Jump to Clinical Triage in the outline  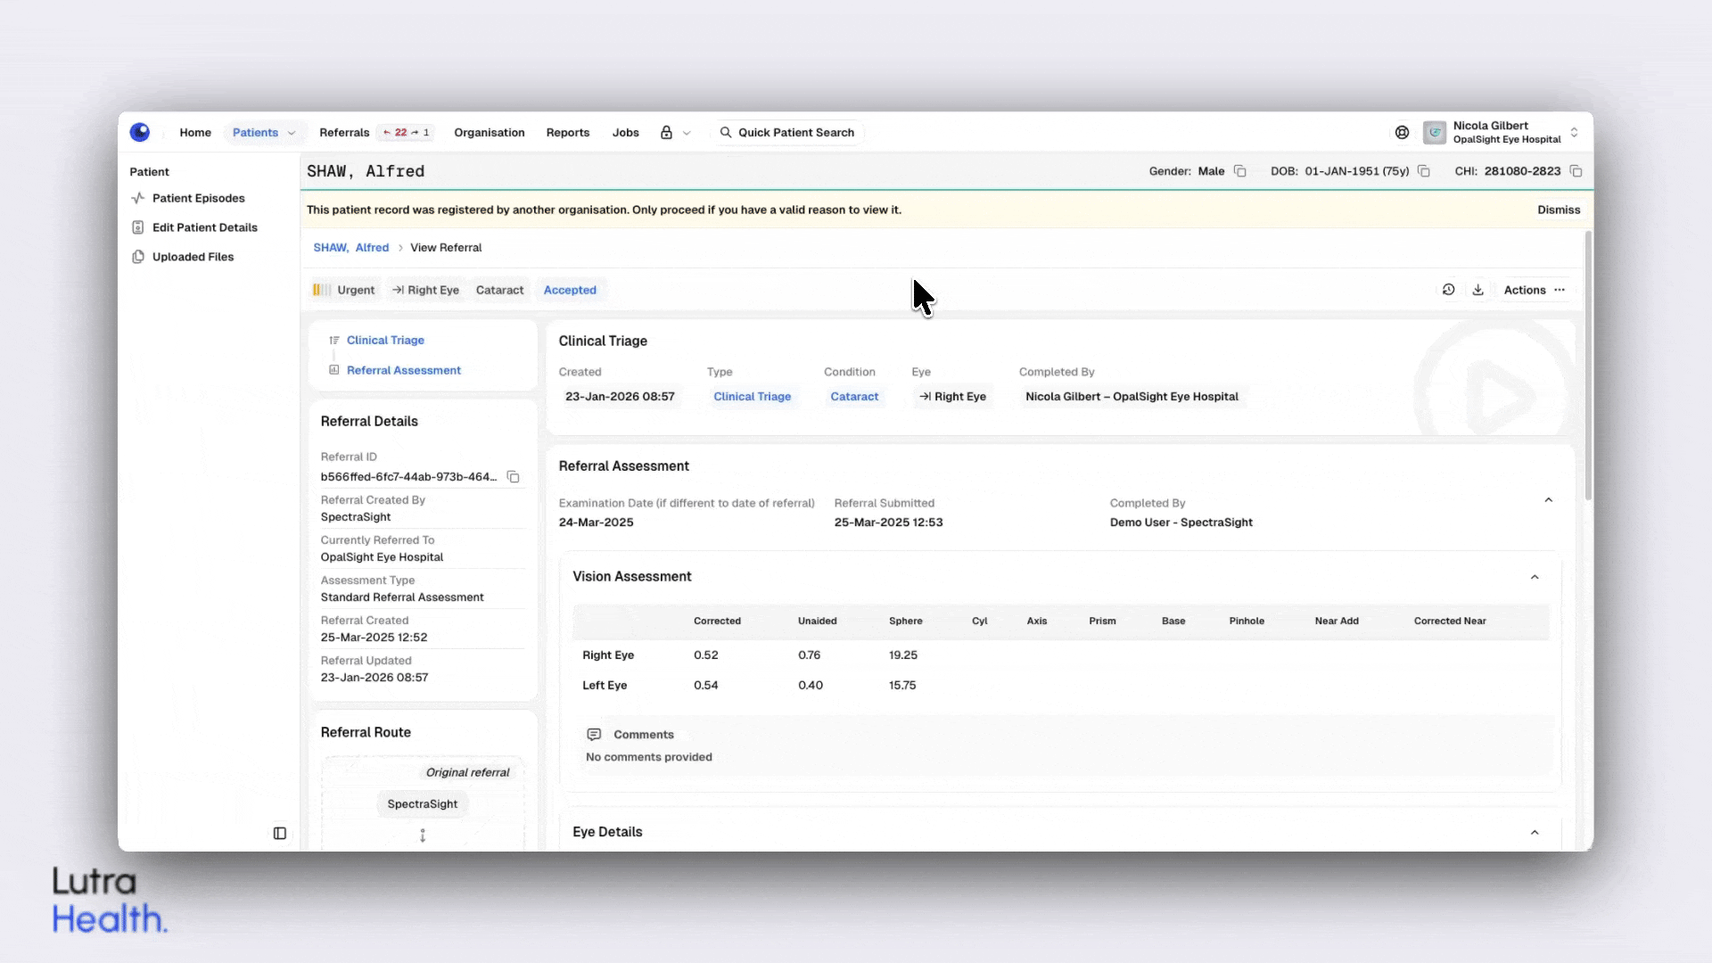385,341
